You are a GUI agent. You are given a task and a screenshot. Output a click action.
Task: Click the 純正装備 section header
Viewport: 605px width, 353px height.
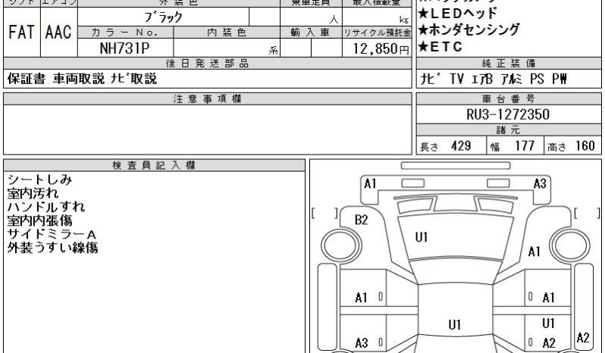tap(508, 63)
